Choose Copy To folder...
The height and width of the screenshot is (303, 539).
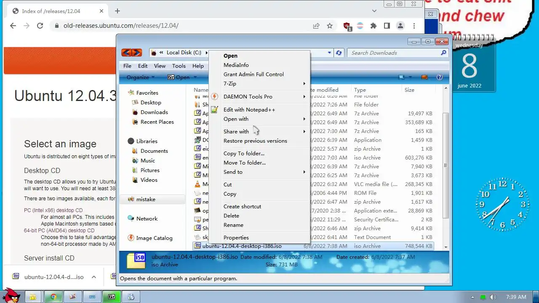[244, 153]
